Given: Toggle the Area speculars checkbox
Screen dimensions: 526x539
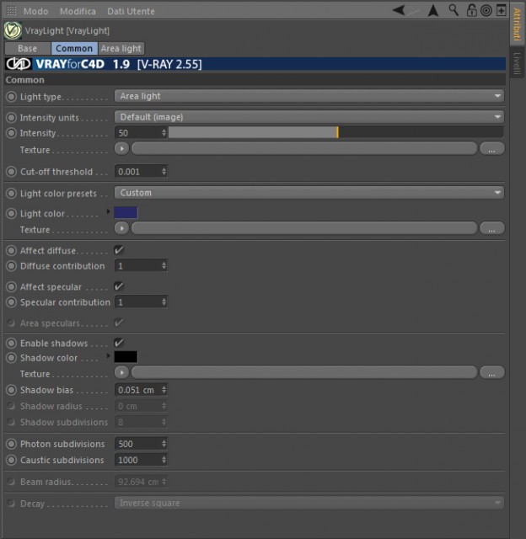Looking at the screenshot, I should 119,323.
